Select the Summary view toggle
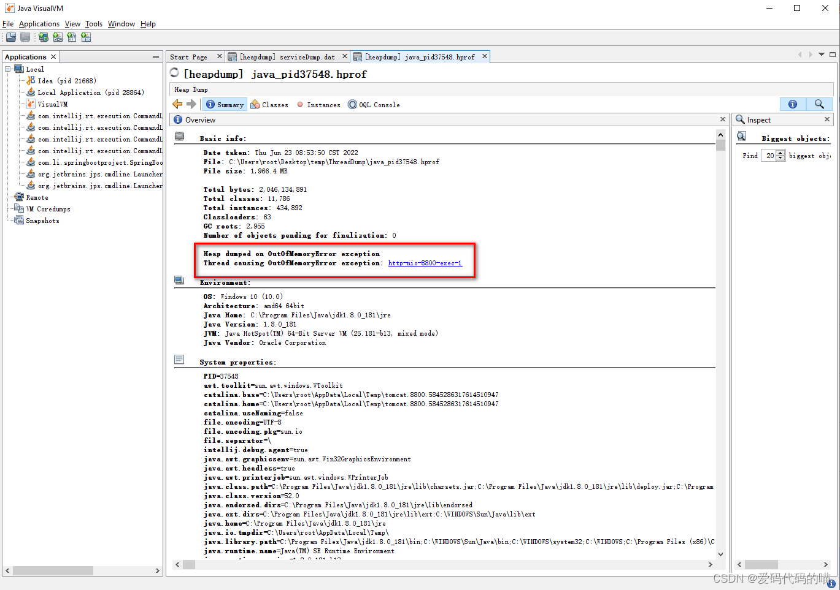Viewport: 840px width, 590px height. (x=225, y=104)
